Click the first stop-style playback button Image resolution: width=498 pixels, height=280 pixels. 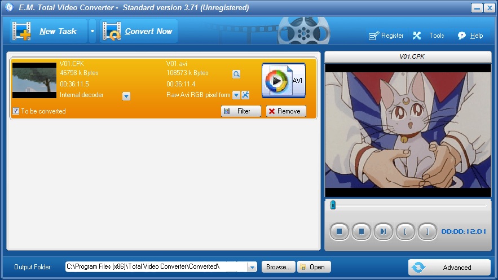click(x=339, y=231)
